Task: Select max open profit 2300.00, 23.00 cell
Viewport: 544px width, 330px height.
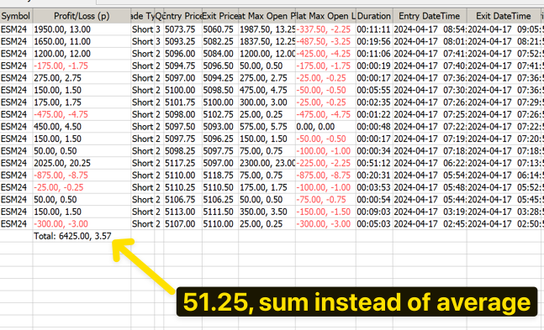Action: pyautogui.click(x=267, y=163)
